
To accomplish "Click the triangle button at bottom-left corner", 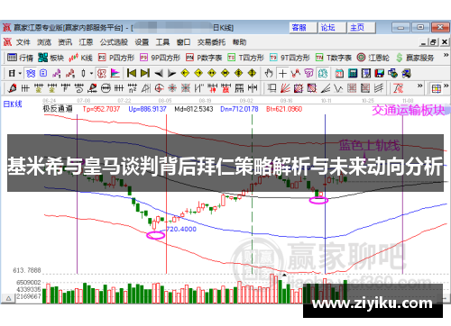I will click(8, 298).
